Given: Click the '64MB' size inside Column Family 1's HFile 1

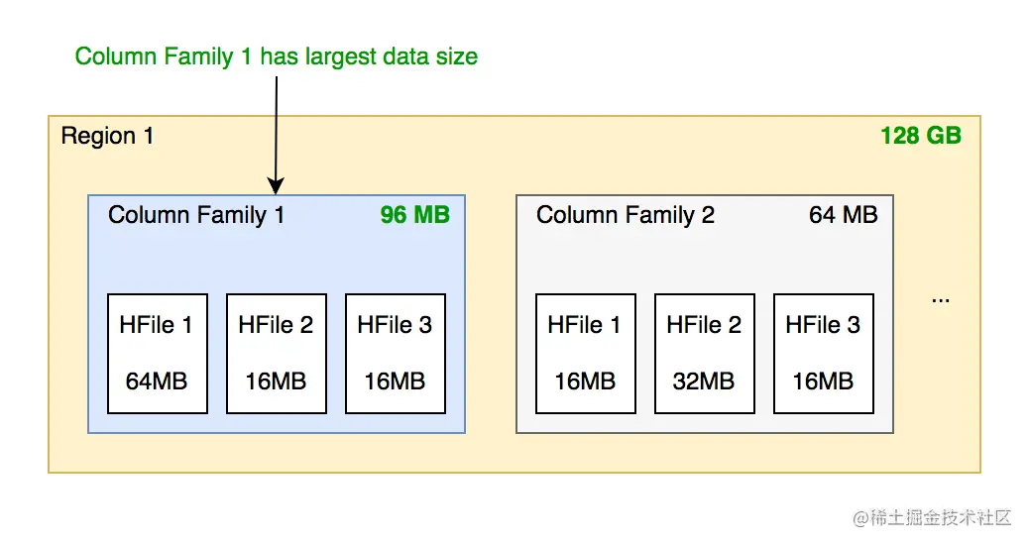Looking at the screenshot, I should click(x=157, y=381).
